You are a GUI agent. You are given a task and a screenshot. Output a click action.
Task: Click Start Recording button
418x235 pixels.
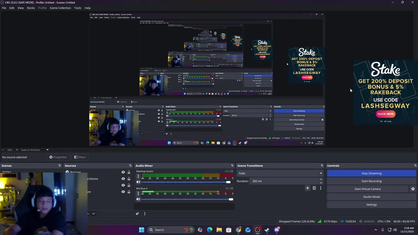point(372,181)
